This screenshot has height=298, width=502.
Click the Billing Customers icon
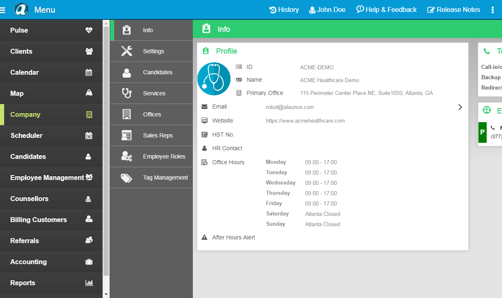(89, 219)
